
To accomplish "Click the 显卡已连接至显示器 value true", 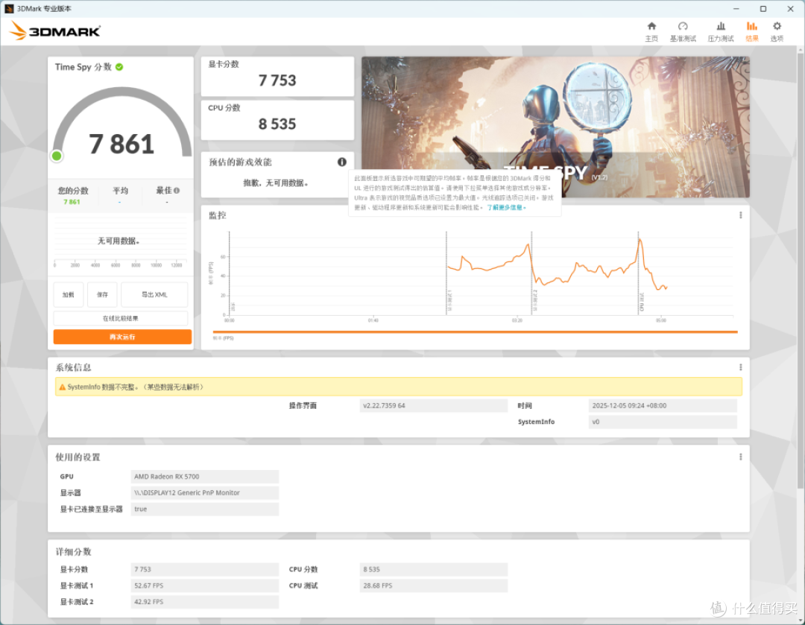I will (x=205, y=509).
